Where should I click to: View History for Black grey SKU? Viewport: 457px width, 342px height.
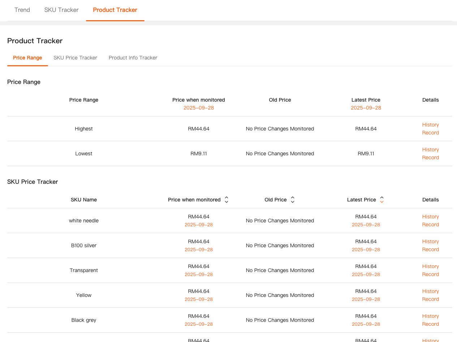click(430, 316)
